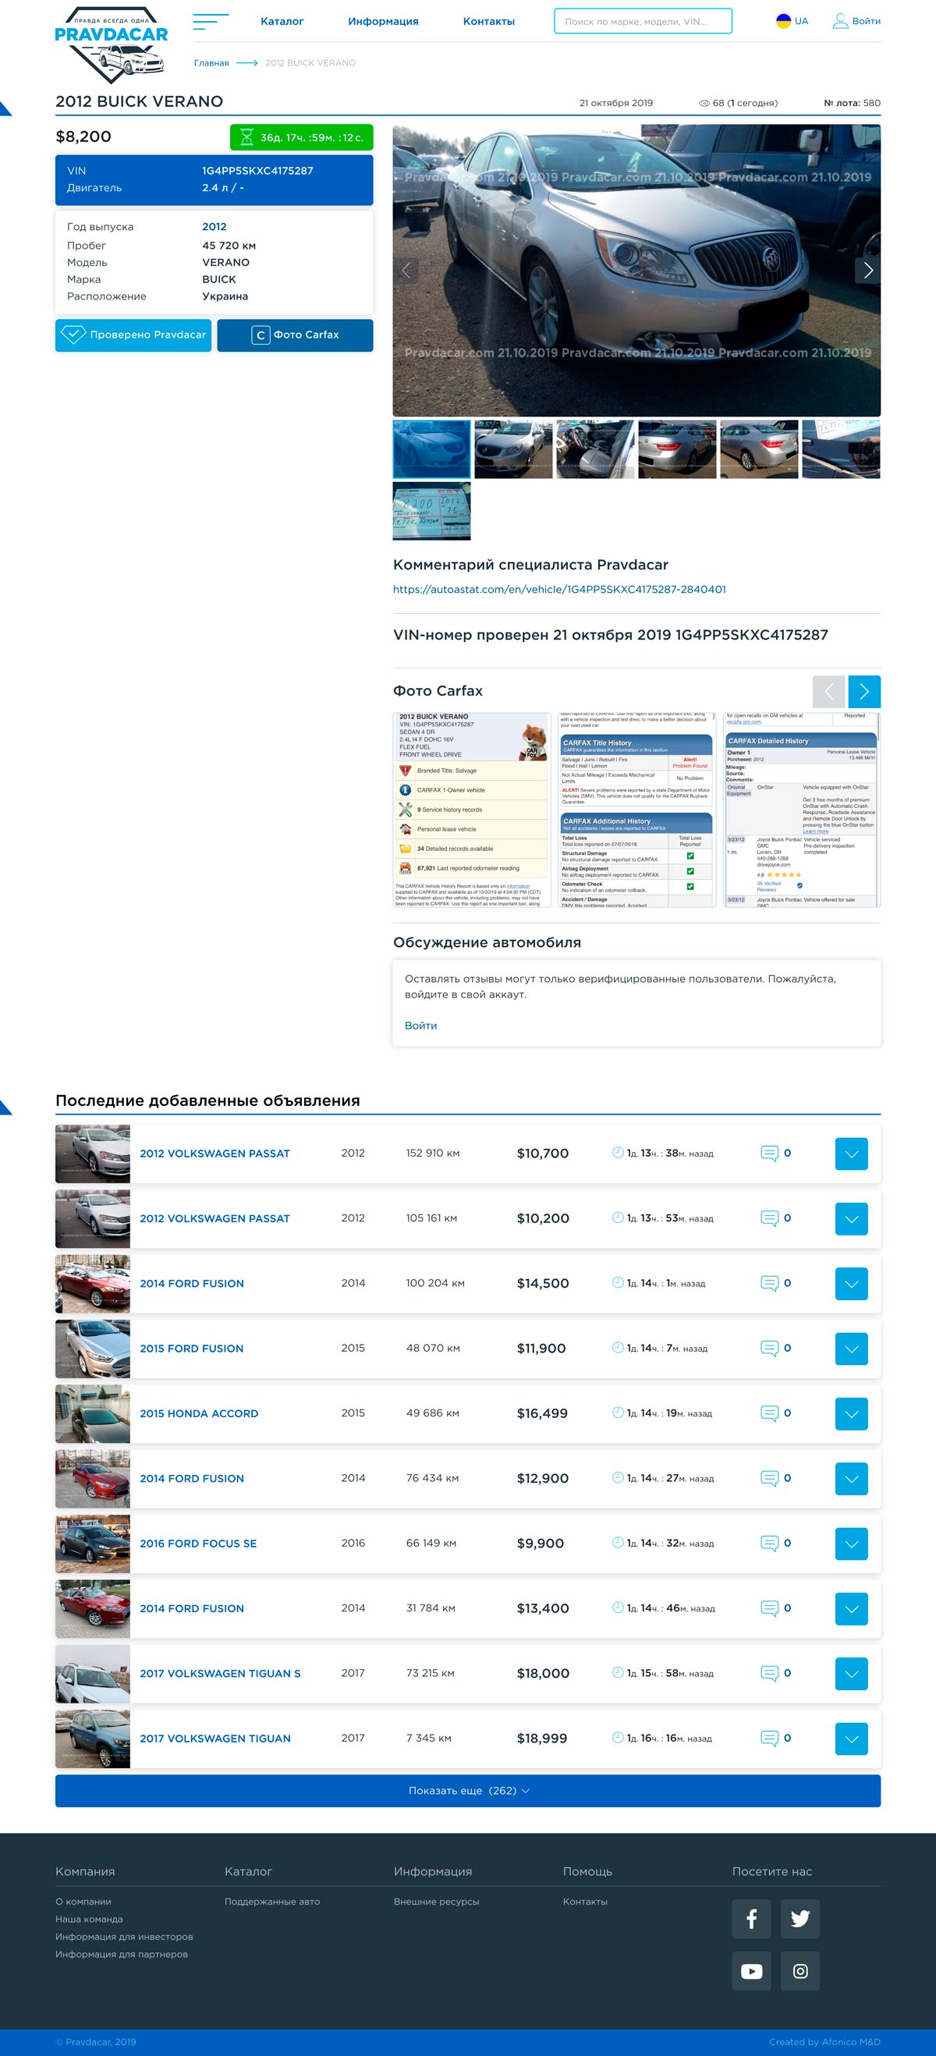Open 2017 Volkswagen Tiguan S listing title
The height and width of the screenshot is (2056, 936).
pyautogui.click(x=220, y=1674)
